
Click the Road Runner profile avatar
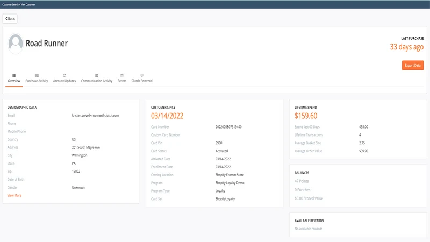coord(16,44)
